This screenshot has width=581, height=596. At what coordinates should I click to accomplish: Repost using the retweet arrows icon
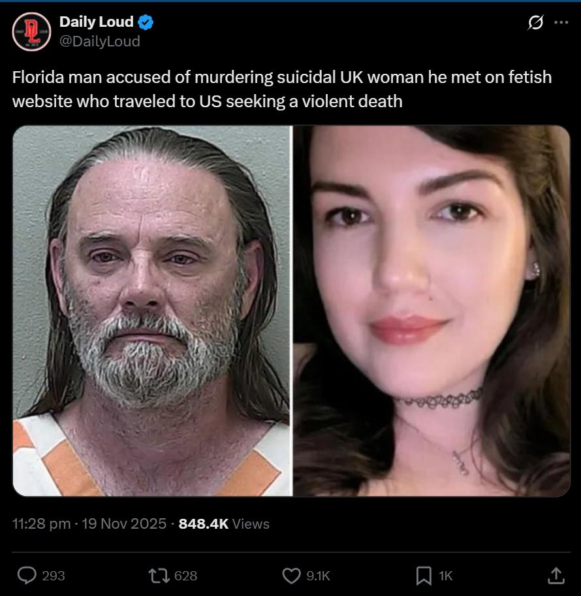pyautogui.click(x=159, y=576)
